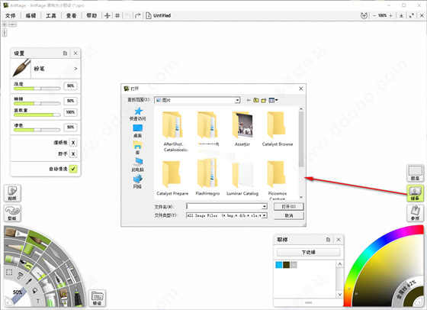
Task: Click the samples panel scroll down arrow
Action: click(339, 295)
